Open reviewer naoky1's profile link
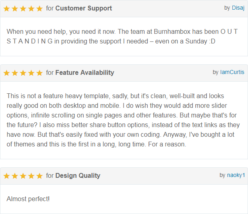This screenshot has width=248, height=214. point(236,175)
